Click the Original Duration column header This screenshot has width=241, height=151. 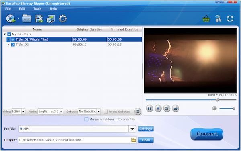point(90,29)
